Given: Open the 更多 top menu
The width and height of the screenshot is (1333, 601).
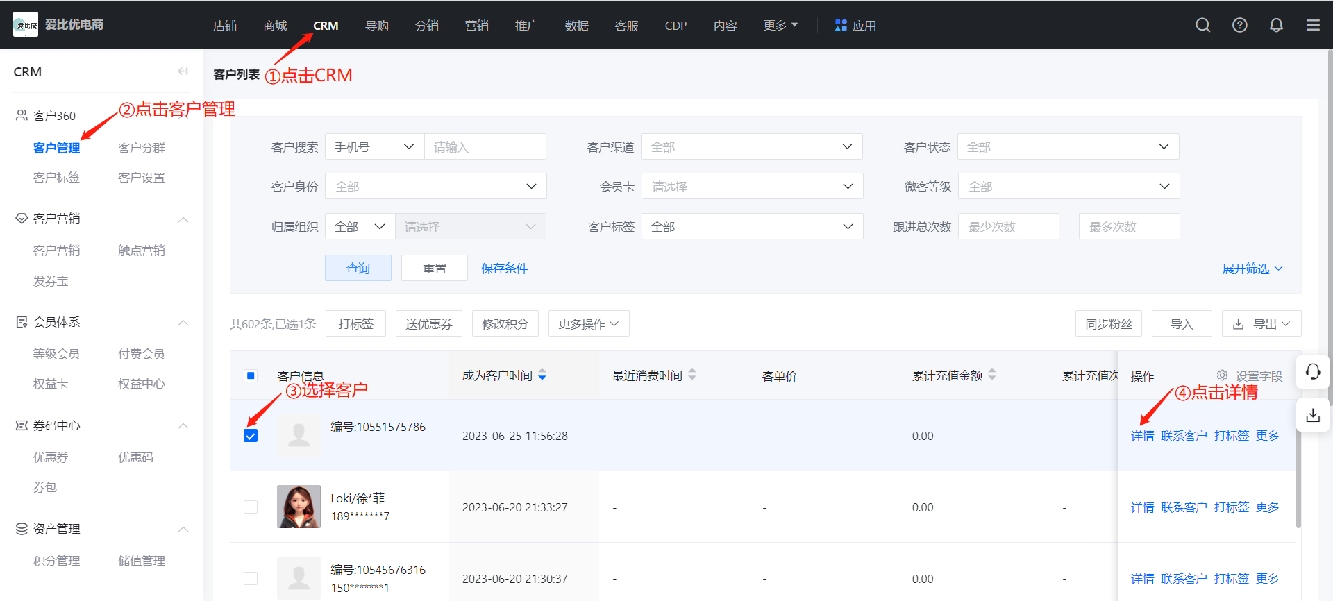Looking at the screenshot, I should 780,26.
